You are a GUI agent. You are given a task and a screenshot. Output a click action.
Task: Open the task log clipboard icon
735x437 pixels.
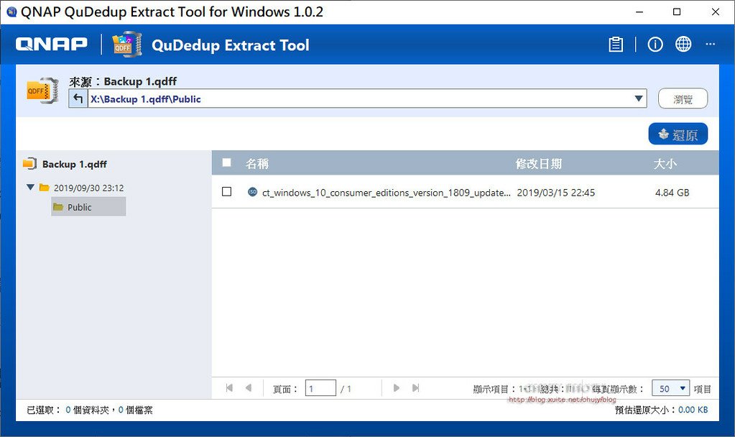pyautogui.click(x=616, y=45)
